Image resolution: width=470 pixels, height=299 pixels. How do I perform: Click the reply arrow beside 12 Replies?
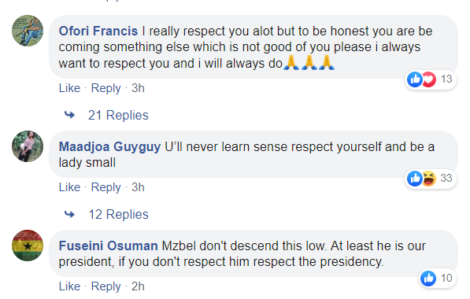[x=69, y=214]
